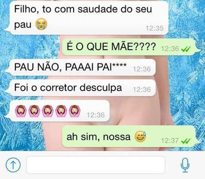Tap the crying face emoji
The width and height of the screenshot is (205, 179).
click(x=41, y=24)
